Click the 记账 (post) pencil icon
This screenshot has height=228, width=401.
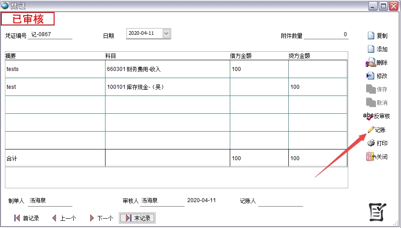[x=371, y=130]
